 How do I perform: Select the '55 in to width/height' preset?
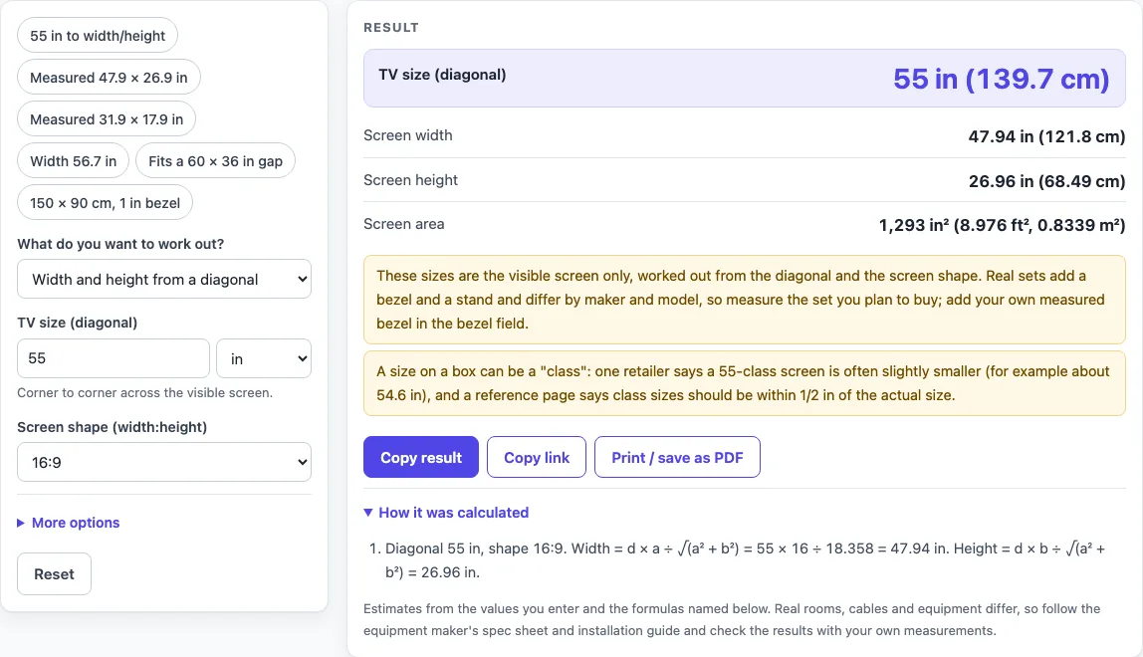(x=98, y=36)
